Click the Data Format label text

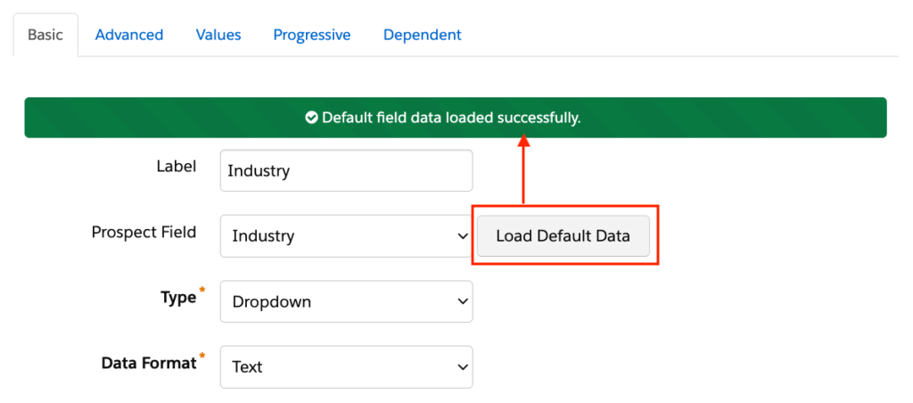tap(149, 364)
